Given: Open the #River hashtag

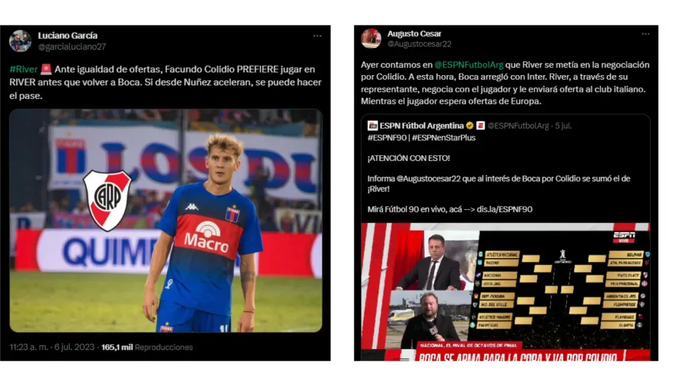Looking at the screenshot, I should [x=23, y=69].
